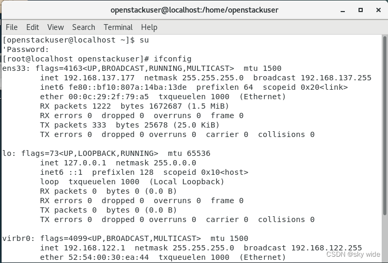The width and height of the screenshot is (388, 263).
Task: Click the inet6 address fe80::bf10:807a:14ba:13de
Action: pyautogui.click(x=128, y=87)
